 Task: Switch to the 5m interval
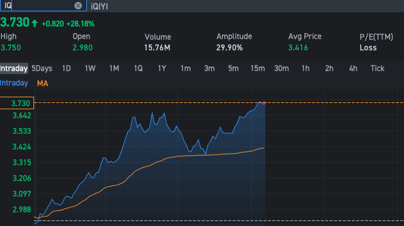click(x=233, y=68)
